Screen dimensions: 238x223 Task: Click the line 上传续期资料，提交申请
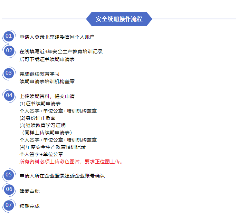tap(47, 96)
